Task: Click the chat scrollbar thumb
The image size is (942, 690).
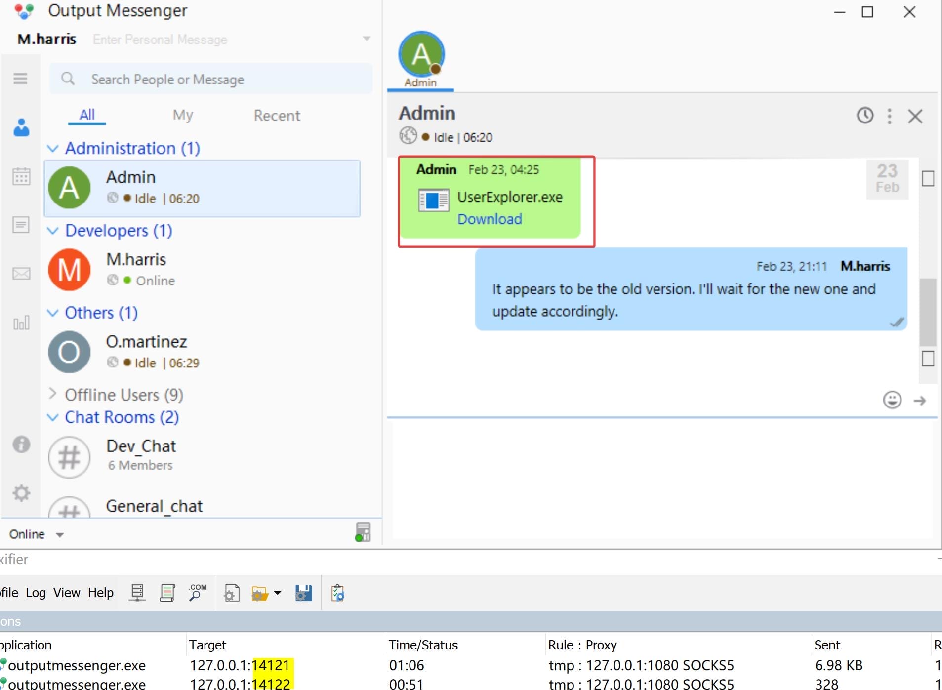Action: [928, 312]
